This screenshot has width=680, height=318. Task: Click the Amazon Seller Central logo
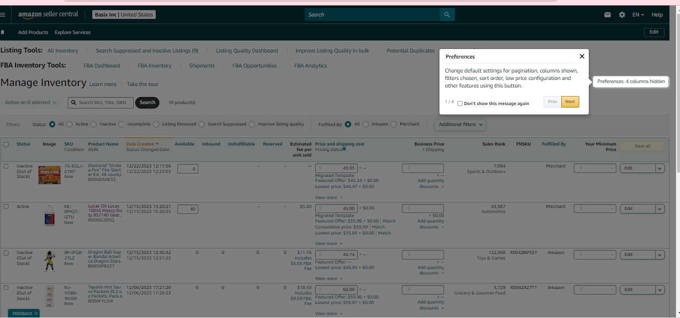pos(48,14)
